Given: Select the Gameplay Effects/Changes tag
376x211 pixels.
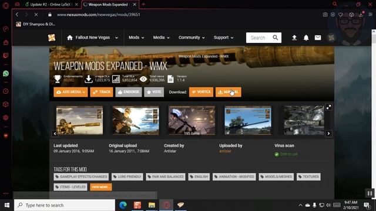Looking at the screenshot, I should (81, 177).
